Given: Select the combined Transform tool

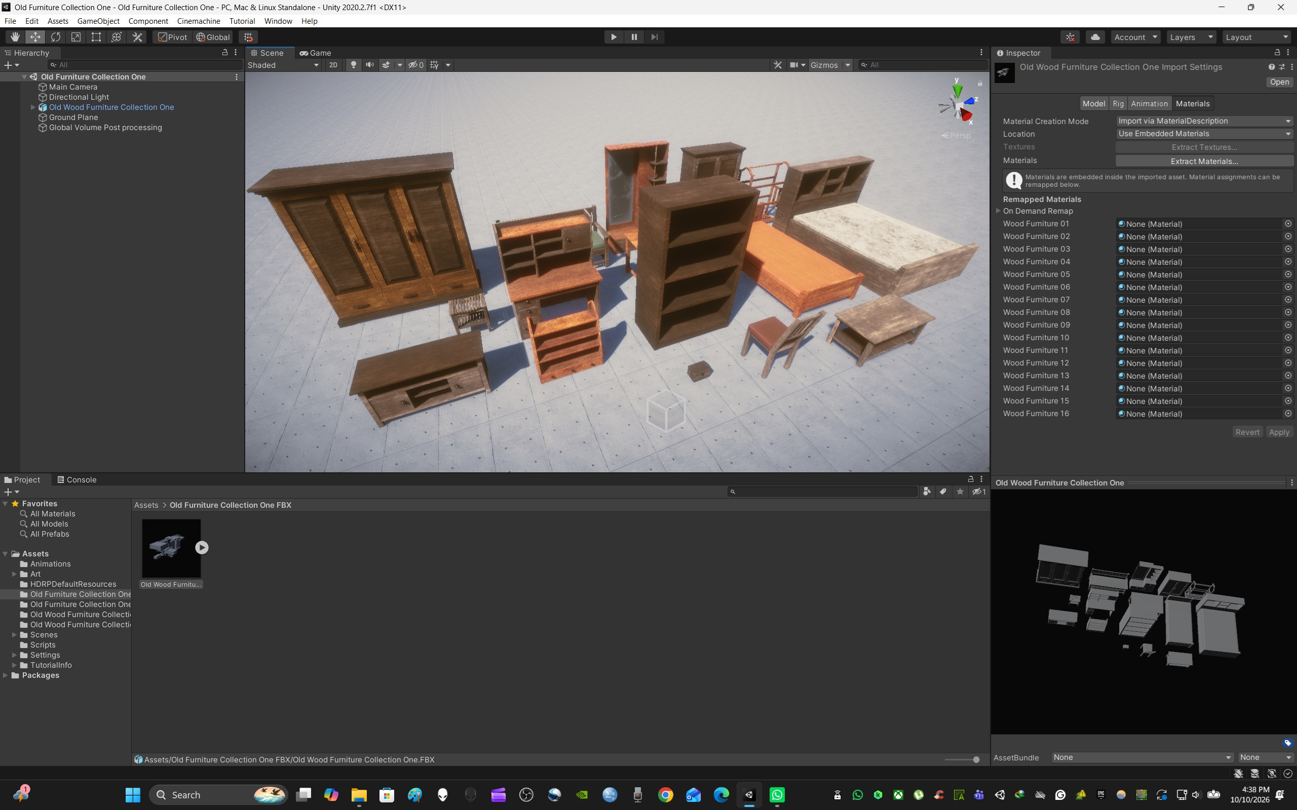Looking at the screenshot, I should (x=117, y=37).
